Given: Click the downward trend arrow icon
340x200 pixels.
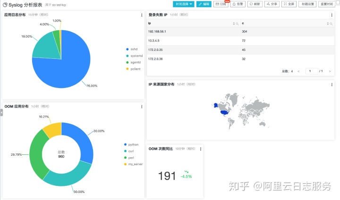Looking at the screenshot, I should pos(186,172).
